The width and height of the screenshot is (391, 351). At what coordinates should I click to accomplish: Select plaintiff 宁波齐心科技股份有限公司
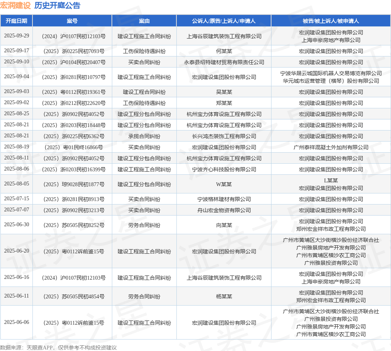224,170
